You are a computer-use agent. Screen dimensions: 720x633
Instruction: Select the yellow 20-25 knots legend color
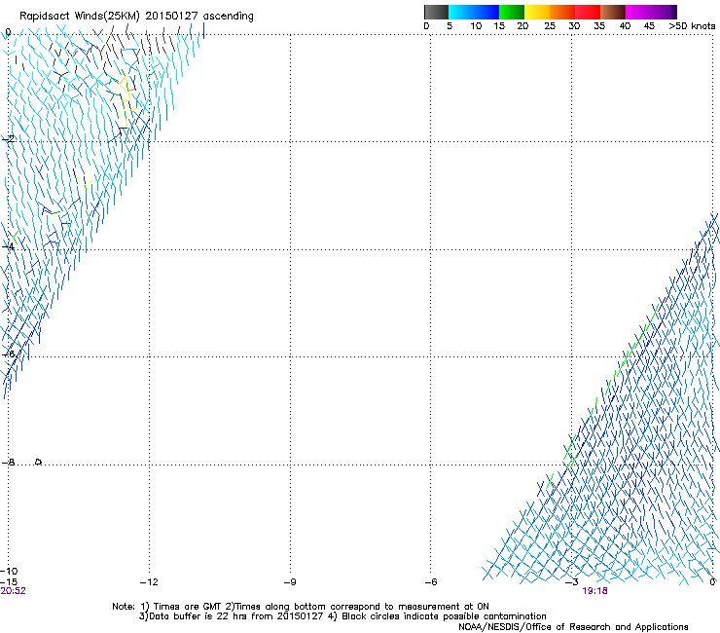point(537,12)
